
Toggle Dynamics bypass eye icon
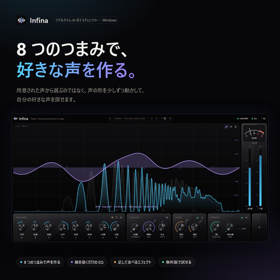coord(246,217)
